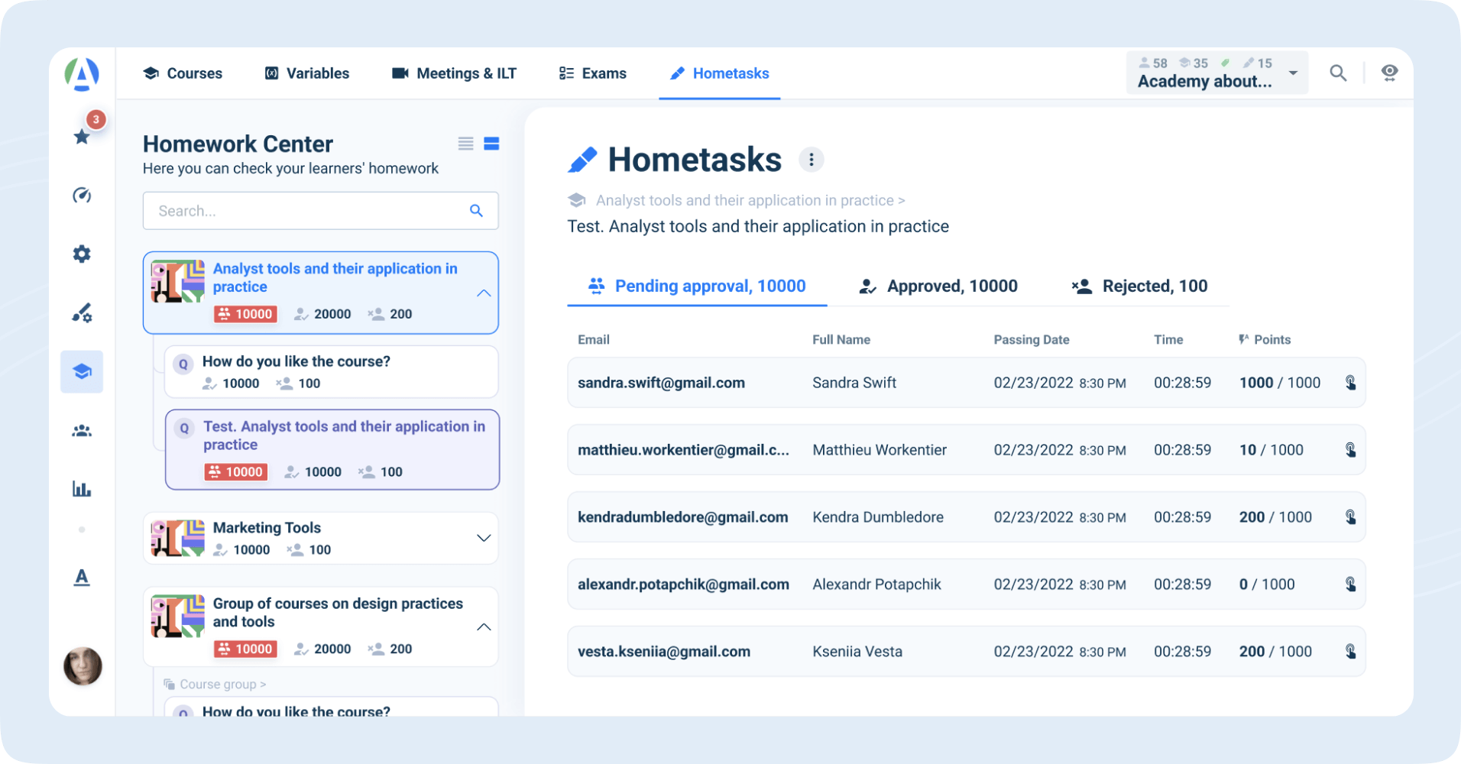This screenshot has height=764, width=1461.
Task: Expand the Marketing Tools course card
Action: point(484,538)
